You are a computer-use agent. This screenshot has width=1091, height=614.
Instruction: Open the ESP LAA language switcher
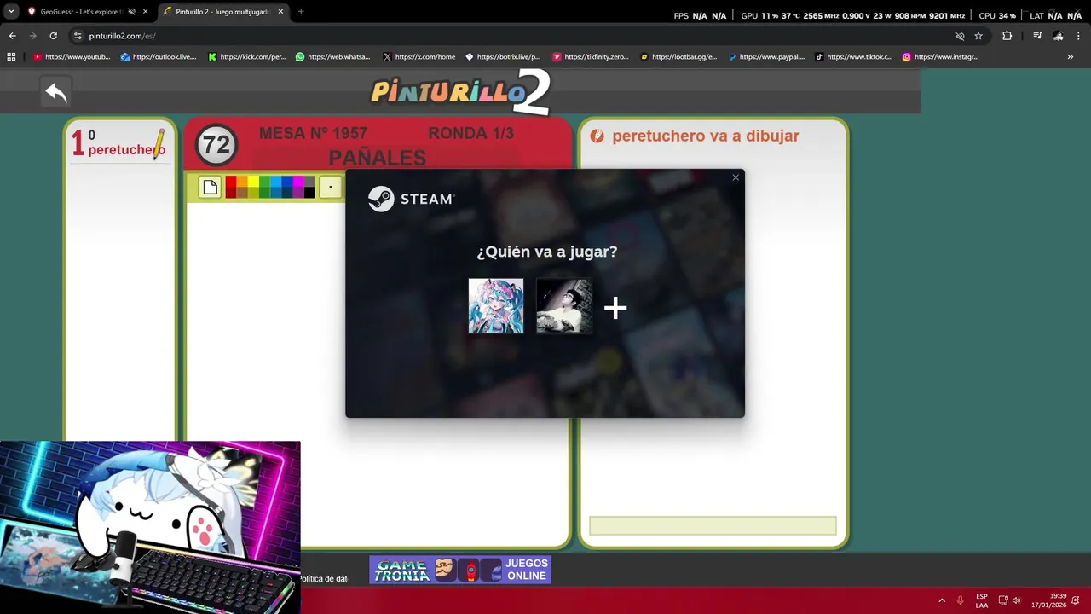982,600
